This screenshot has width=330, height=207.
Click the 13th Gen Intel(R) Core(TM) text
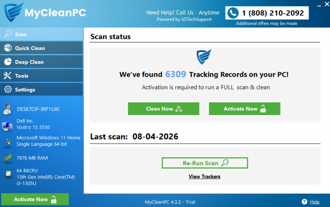point(46,177)
